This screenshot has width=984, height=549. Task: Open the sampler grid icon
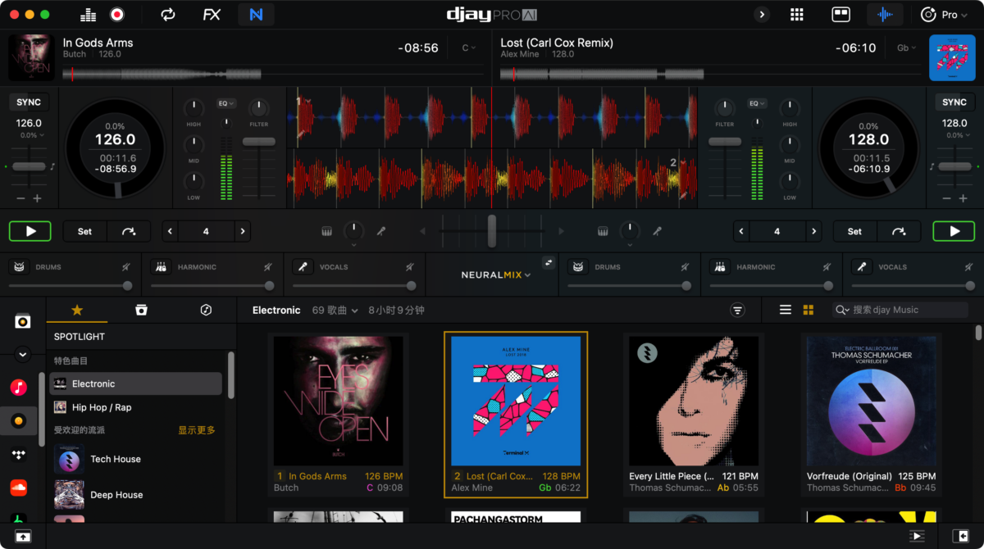coord(796,15)
